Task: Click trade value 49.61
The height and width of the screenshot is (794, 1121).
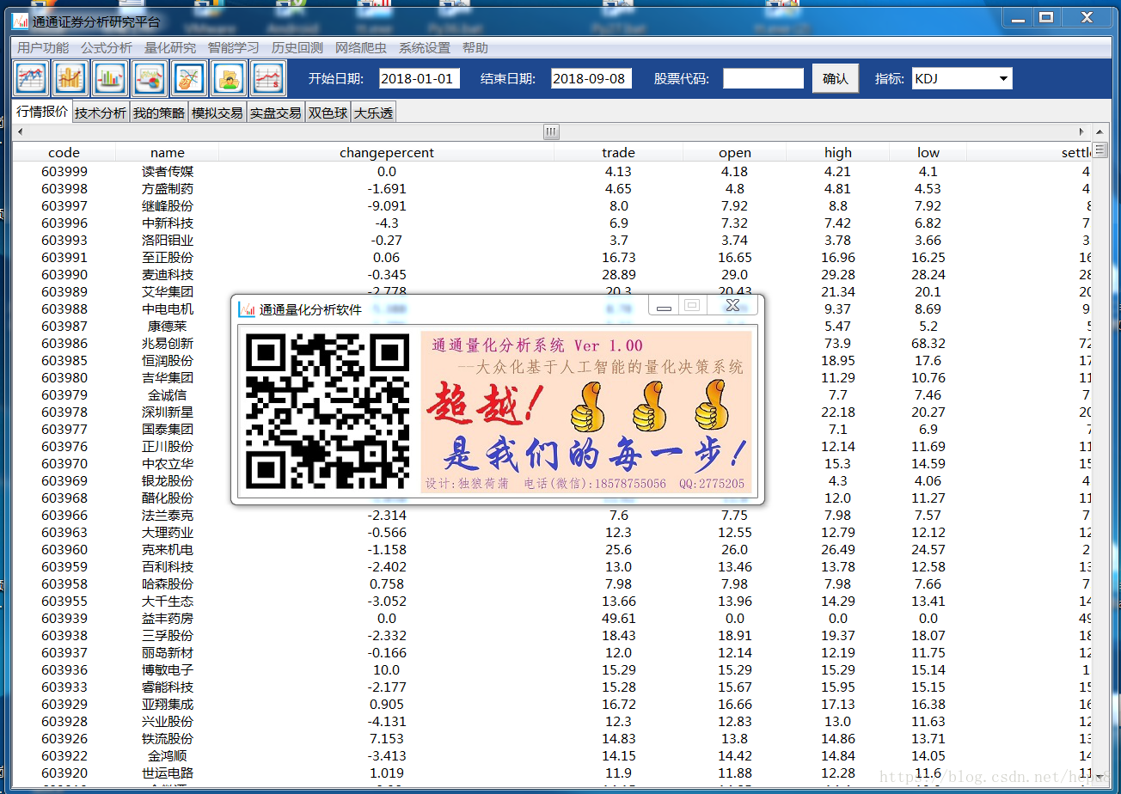Action: 619,619
